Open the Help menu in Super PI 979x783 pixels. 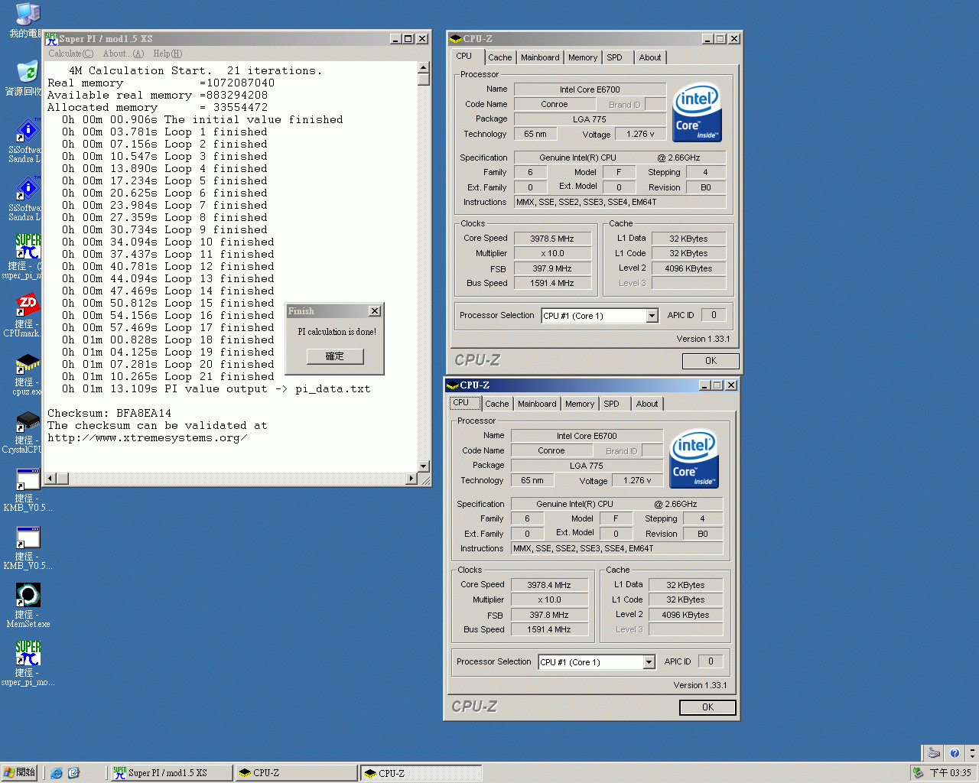[168, 54]
